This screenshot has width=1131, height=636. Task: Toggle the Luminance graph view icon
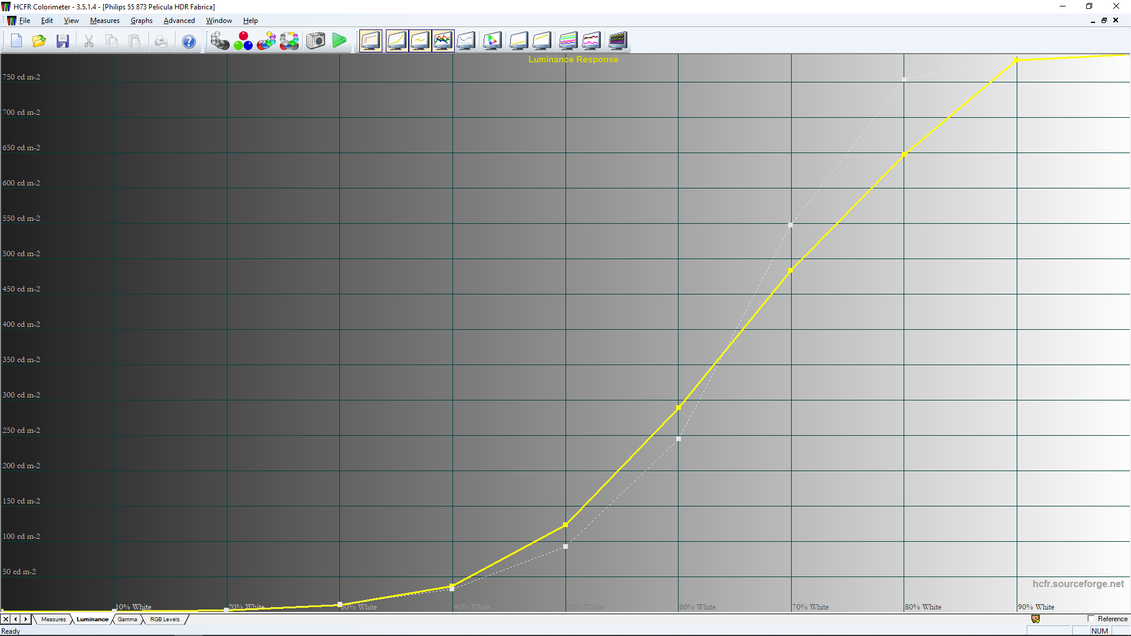[x=396, y=41]
